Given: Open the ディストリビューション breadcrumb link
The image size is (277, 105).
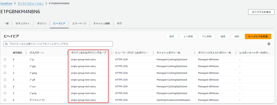Looking at the screenshot, I should (x=31, y=3).
